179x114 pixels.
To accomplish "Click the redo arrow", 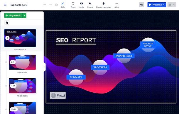I will [x=50, y=5].
